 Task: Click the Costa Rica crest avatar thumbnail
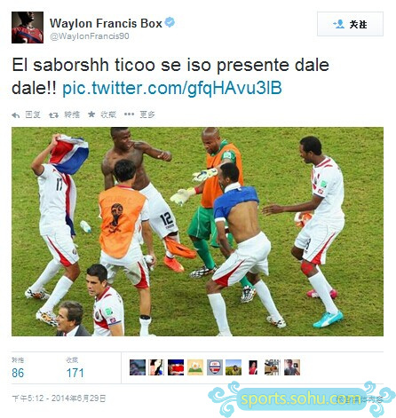click(x=215, y=367)
